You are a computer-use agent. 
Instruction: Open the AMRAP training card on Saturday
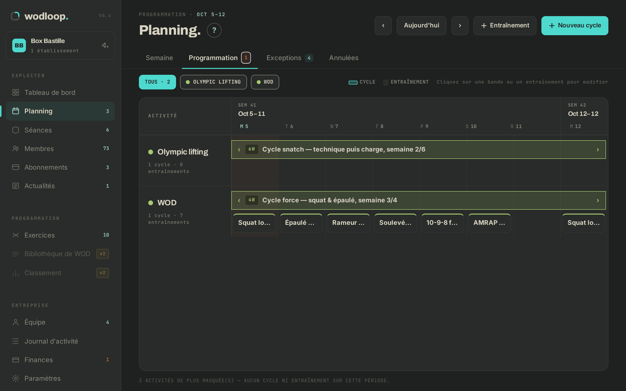pyautogui.click(x=489, y=223)
